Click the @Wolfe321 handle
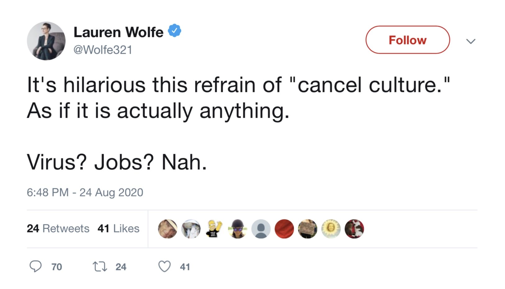 click(x=103, y=50)
